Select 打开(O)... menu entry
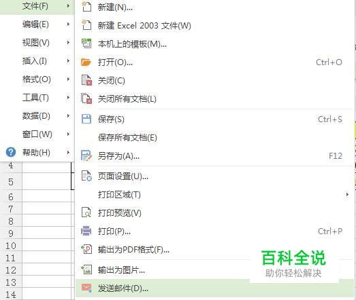 [x=214, y=62]
